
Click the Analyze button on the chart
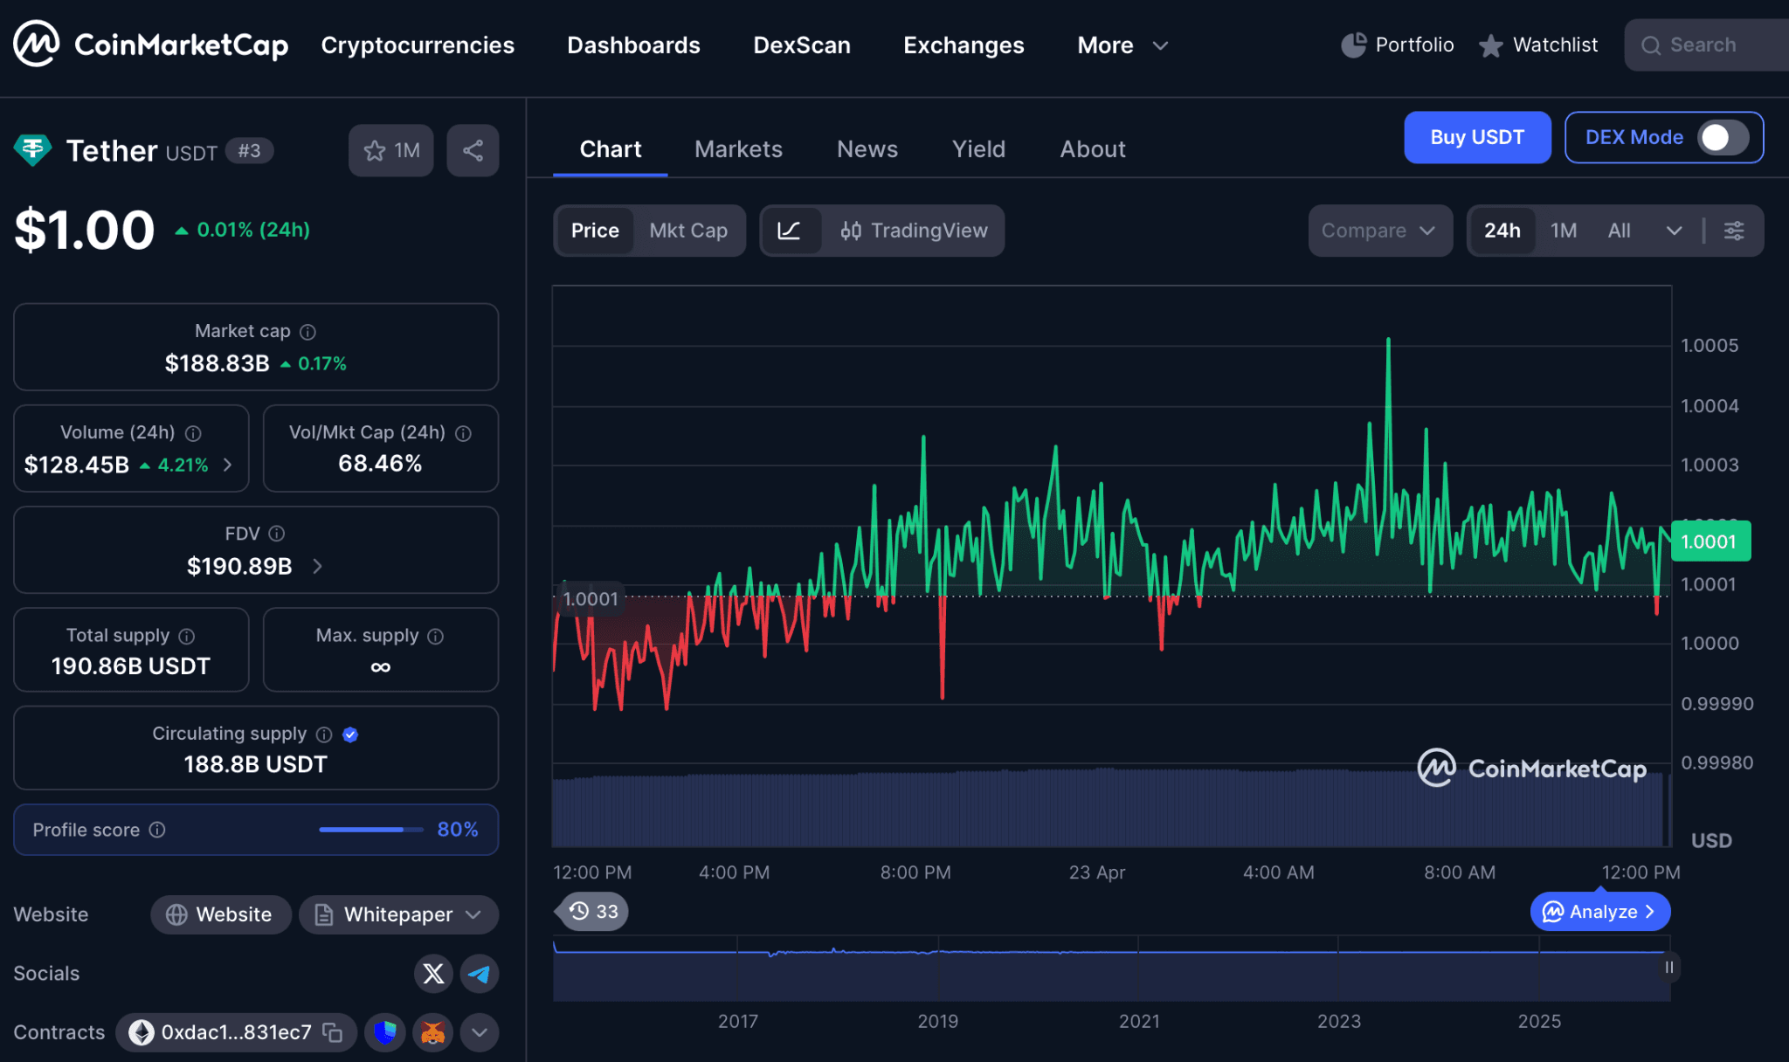click(x=1599, y=911)
